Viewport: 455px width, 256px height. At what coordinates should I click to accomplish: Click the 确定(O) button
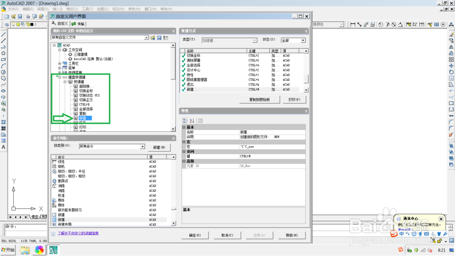195,235
